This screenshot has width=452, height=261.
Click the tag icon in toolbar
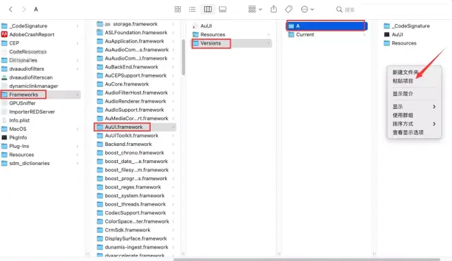(x=288, y=10)
